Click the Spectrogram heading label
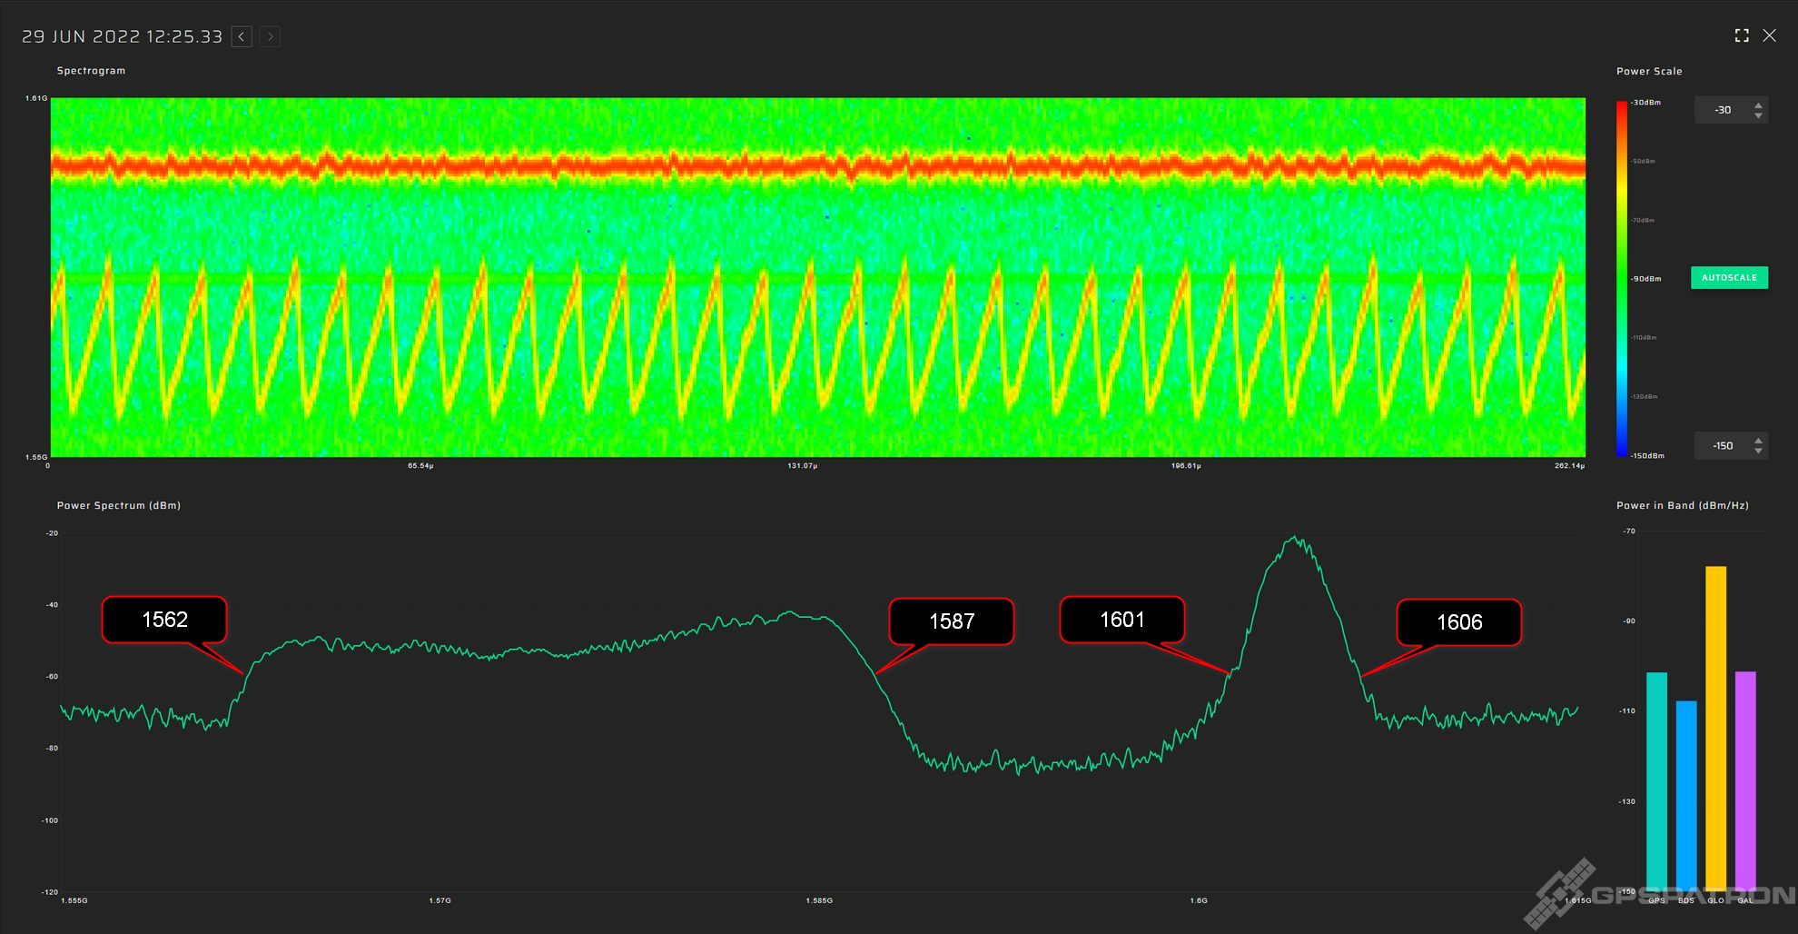Screen dimensions: 1798x934 (x=91, y=70)
